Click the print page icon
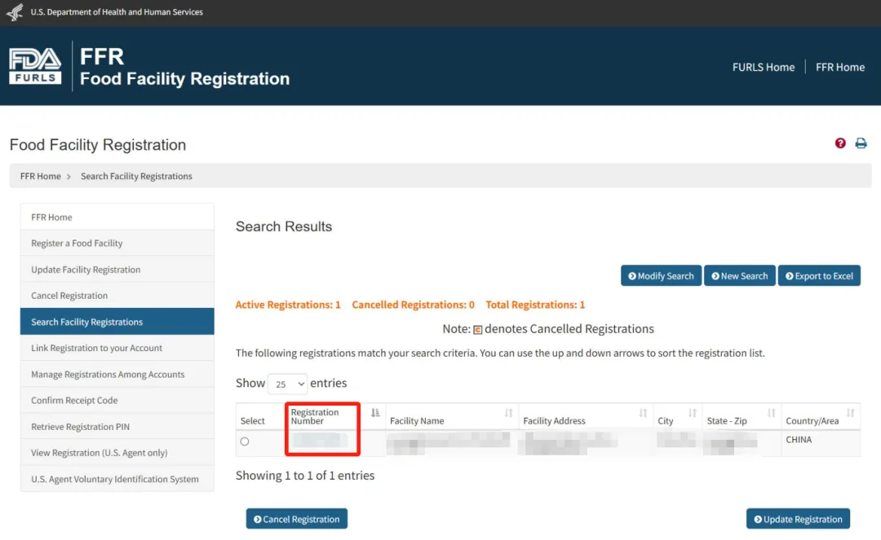Image resolution: width=881 pixels, height=540 pixels. pos(861,143)
